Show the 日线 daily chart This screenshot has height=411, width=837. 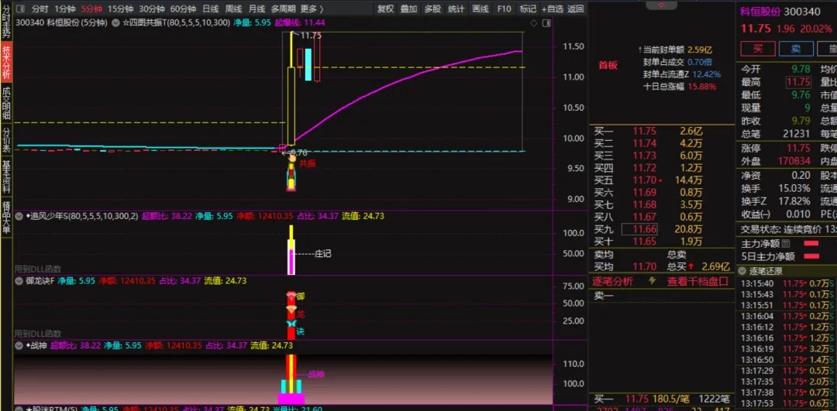point(210,9)
